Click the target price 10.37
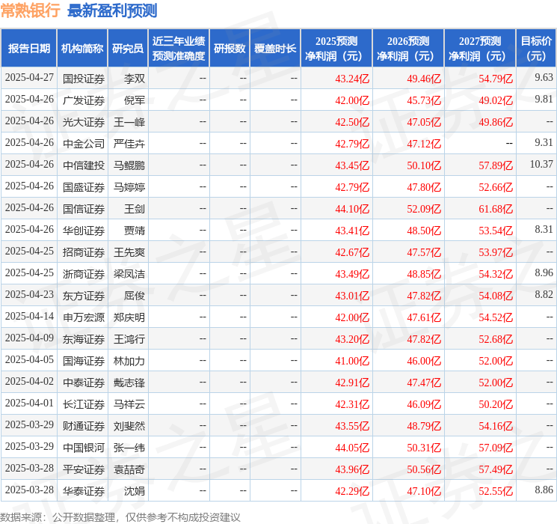Viewport: 557px width, 524px height. (x=541, y=164)
